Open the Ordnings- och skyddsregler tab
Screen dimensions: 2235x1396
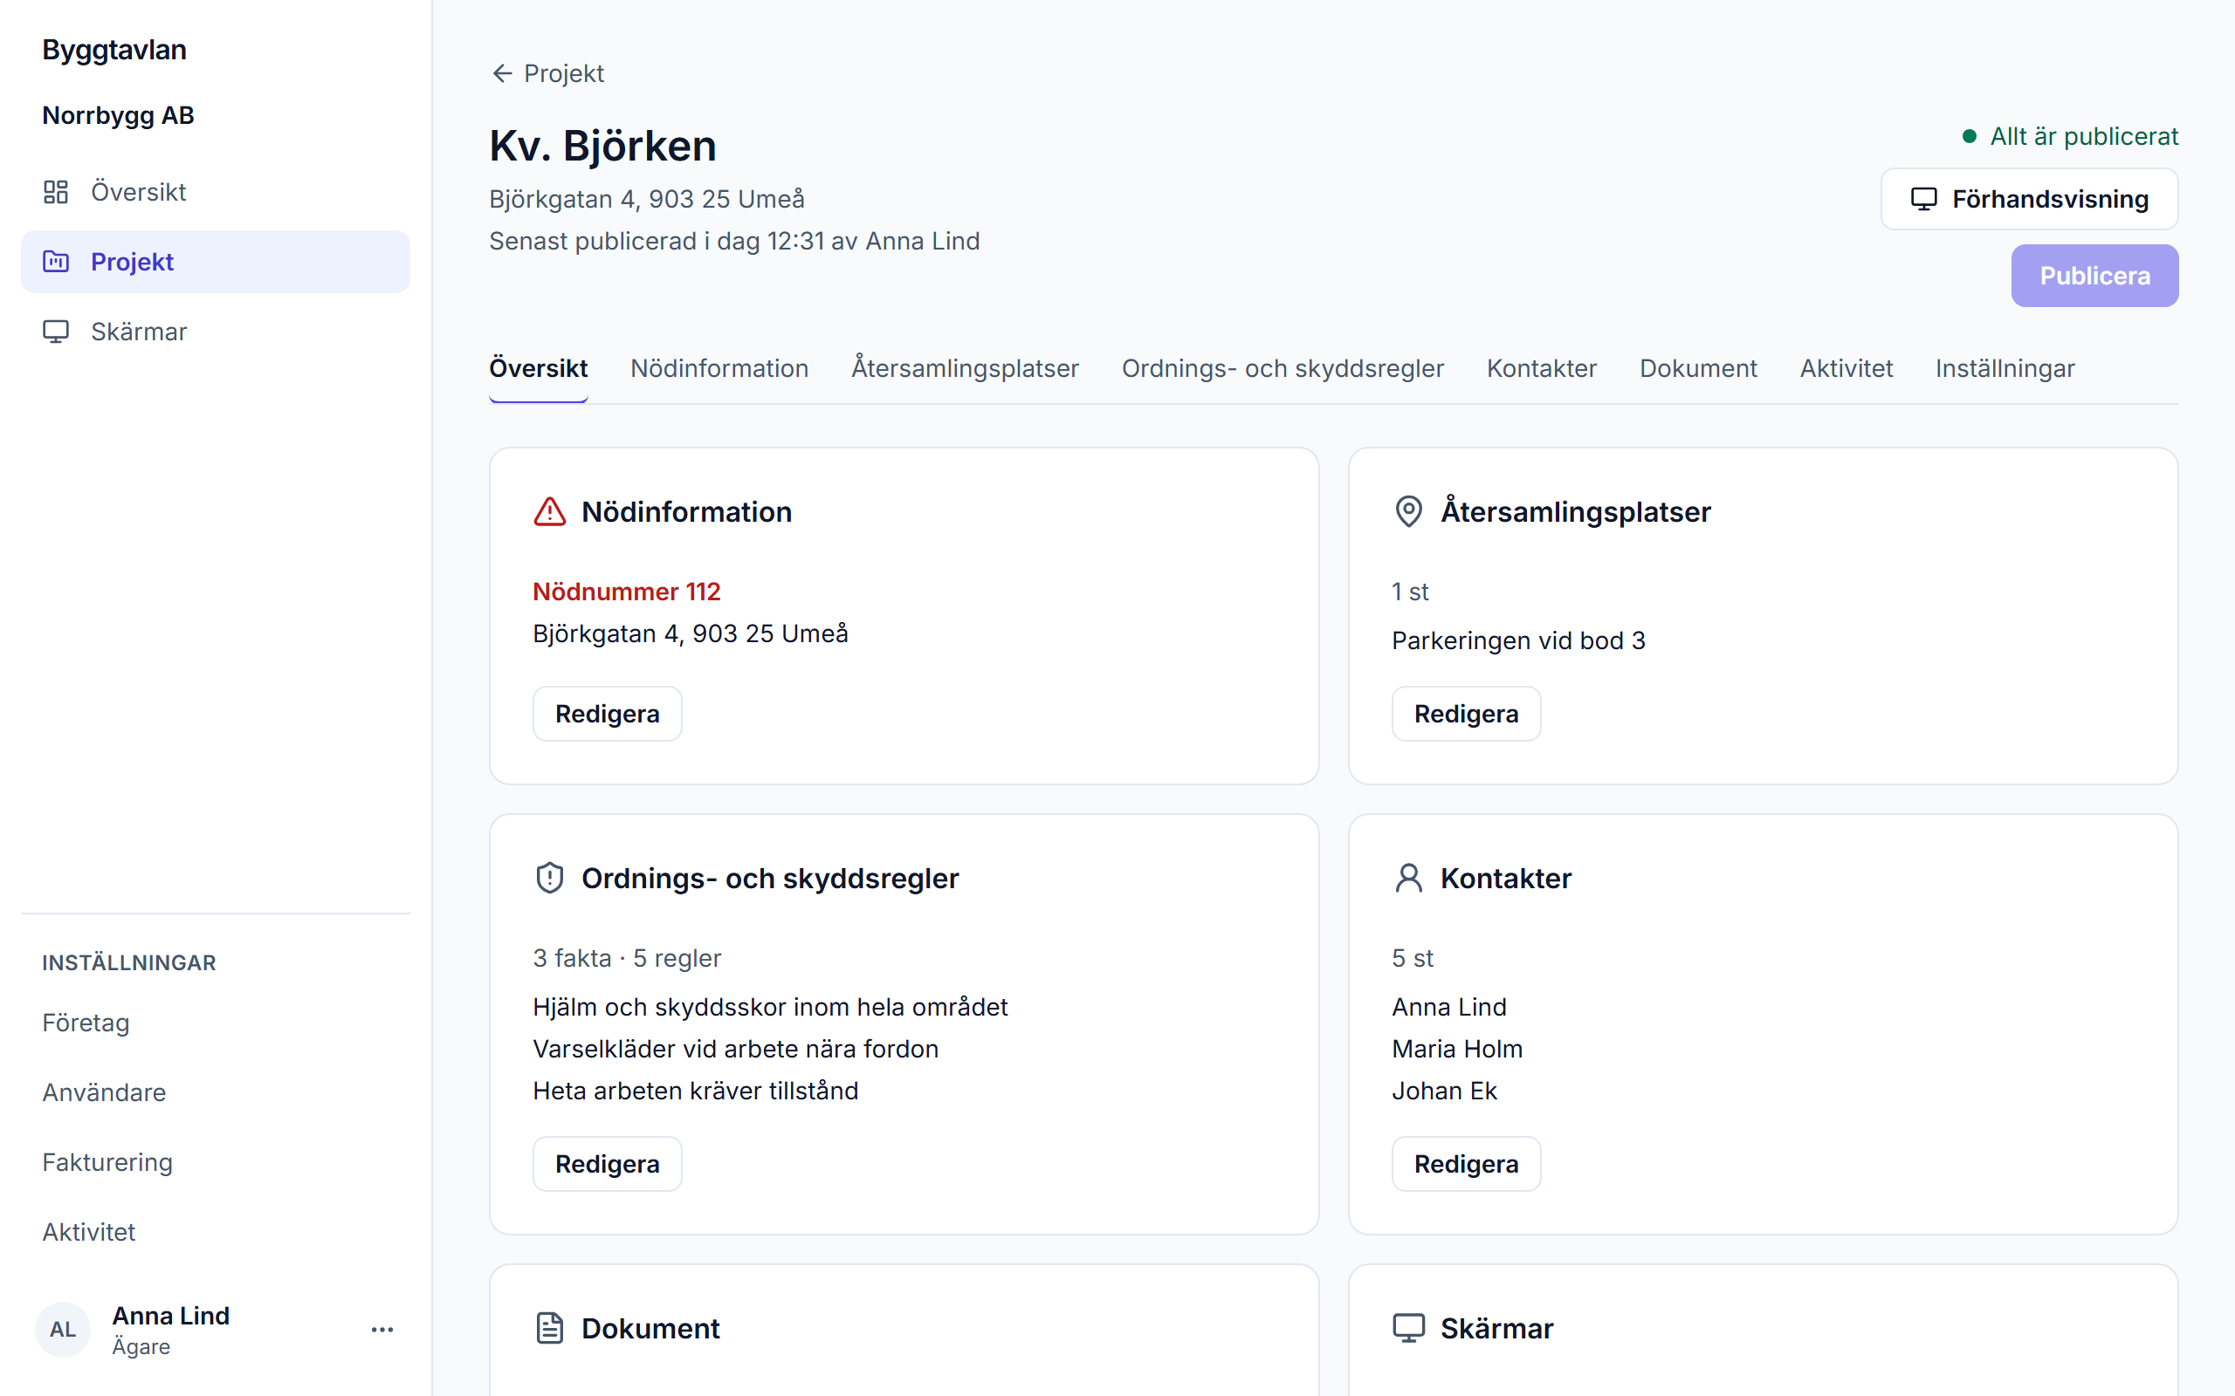[x=1283, y=368]
